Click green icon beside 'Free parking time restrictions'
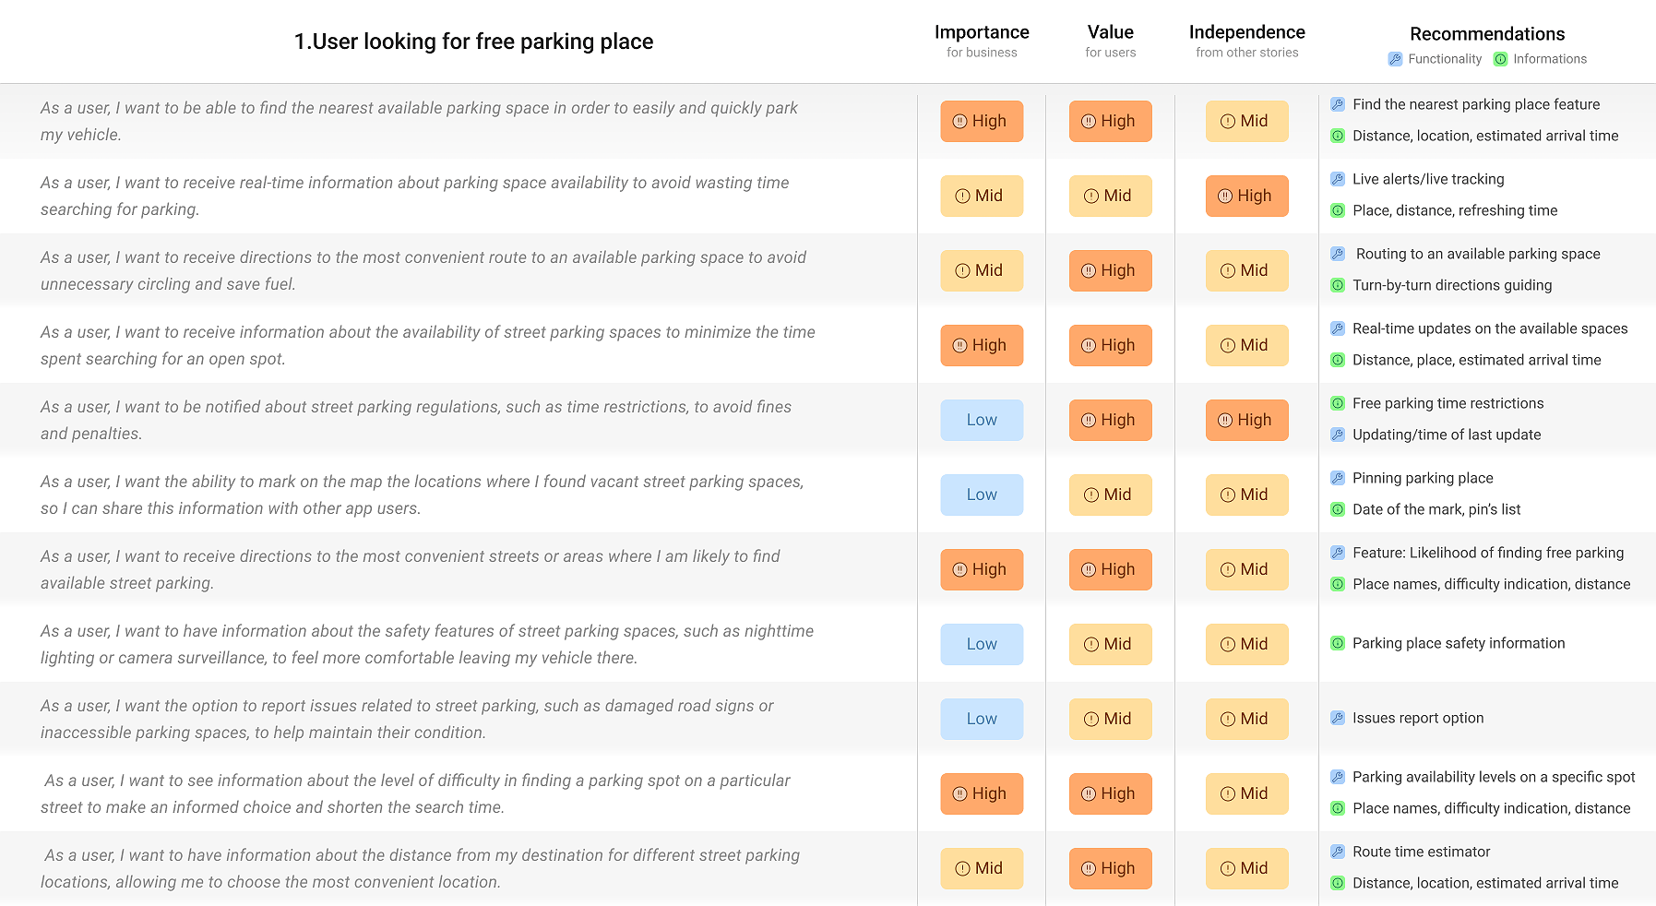The image size is (1656, 906). [1338, 403]
